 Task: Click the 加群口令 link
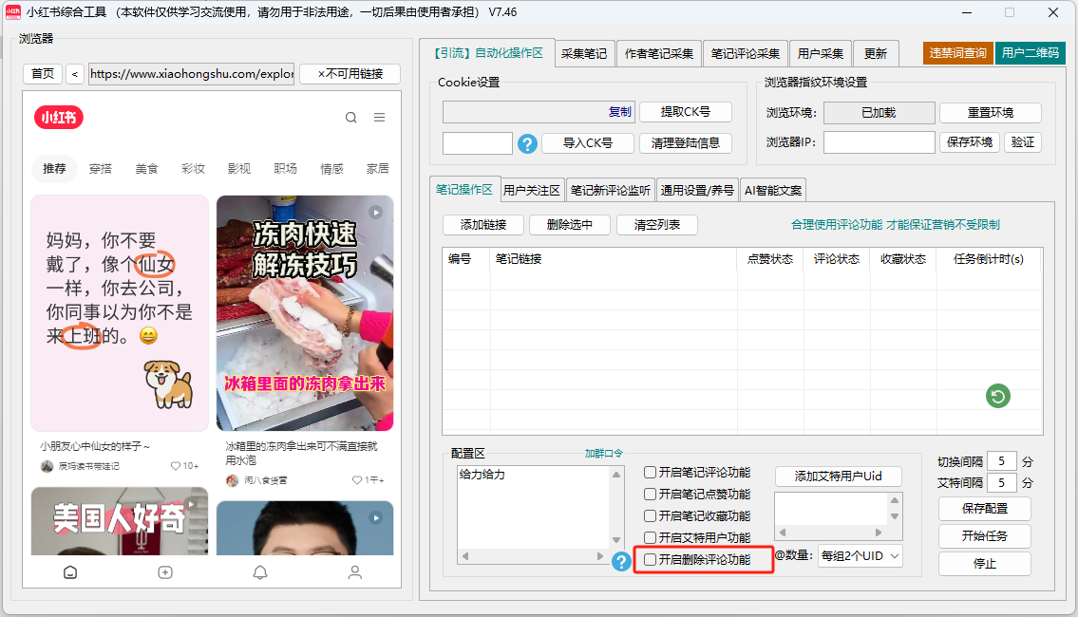604,454
